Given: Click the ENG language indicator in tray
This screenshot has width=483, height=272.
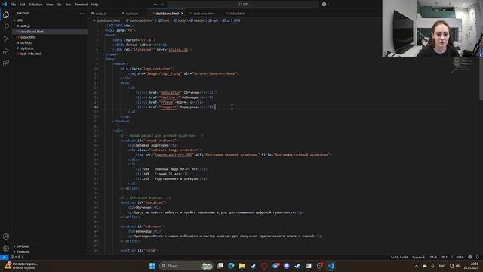Looking at the screenshot, I should coord(442,266).
